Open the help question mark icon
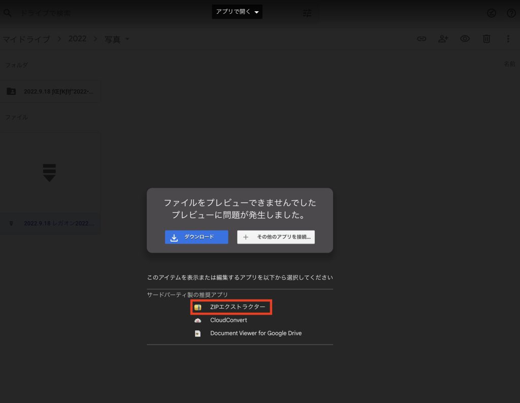 [x=511, y=13]
